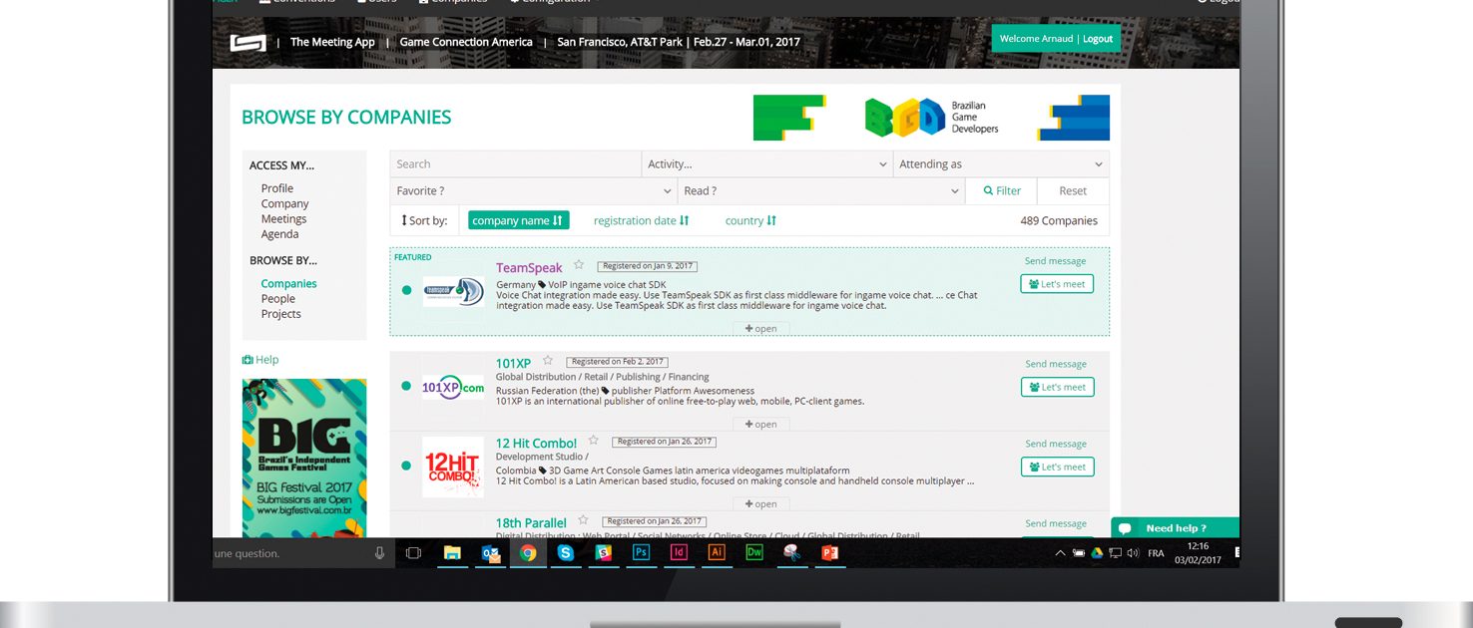The image size is (1473, 628).
Task: Open the Attending as dropdown
Action: [x=1001, y=163]
